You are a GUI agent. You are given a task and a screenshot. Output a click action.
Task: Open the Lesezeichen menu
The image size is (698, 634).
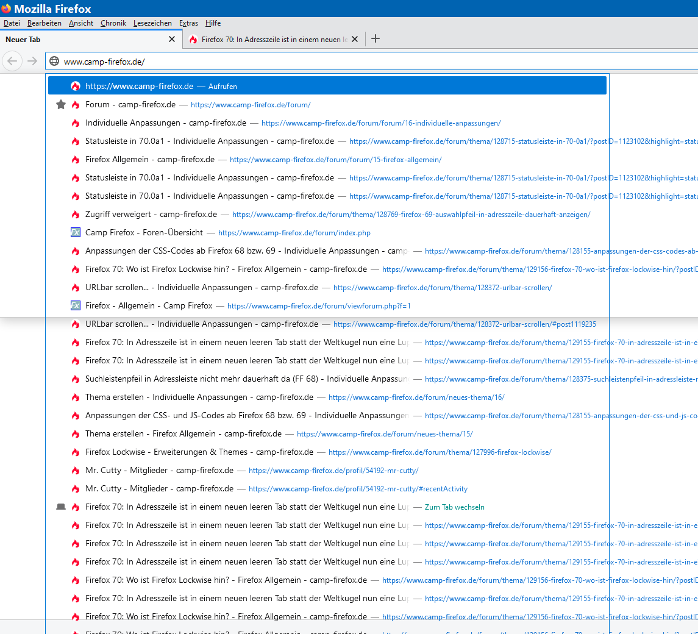(152, 23)
